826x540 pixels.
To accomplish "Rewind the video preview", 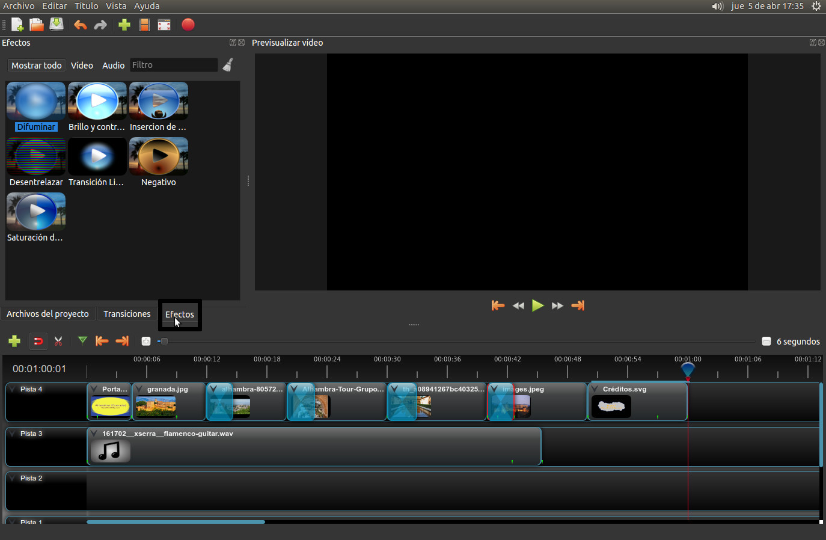I will tap(518, 305).
